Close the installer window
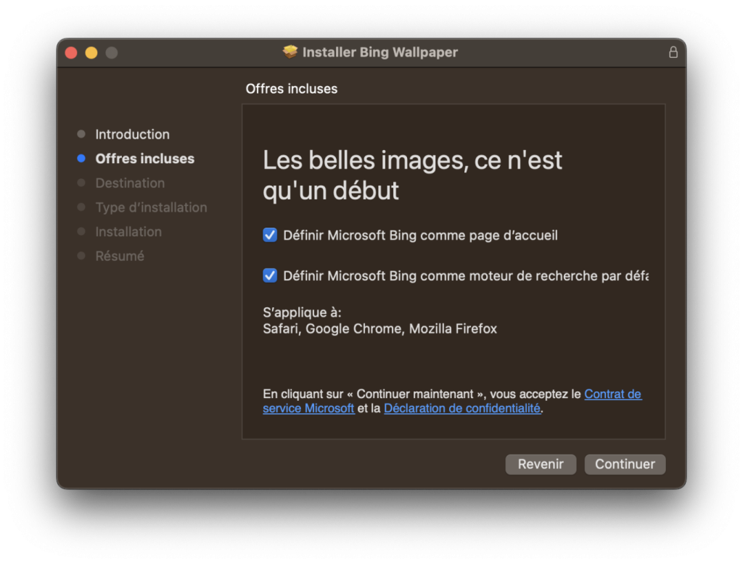743x564 pixels. (71, 53)
